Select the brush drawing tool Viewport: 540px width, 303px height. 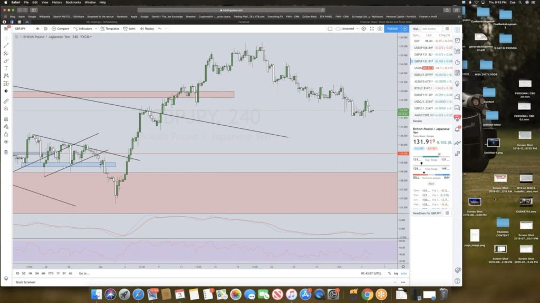coord(6,61)
